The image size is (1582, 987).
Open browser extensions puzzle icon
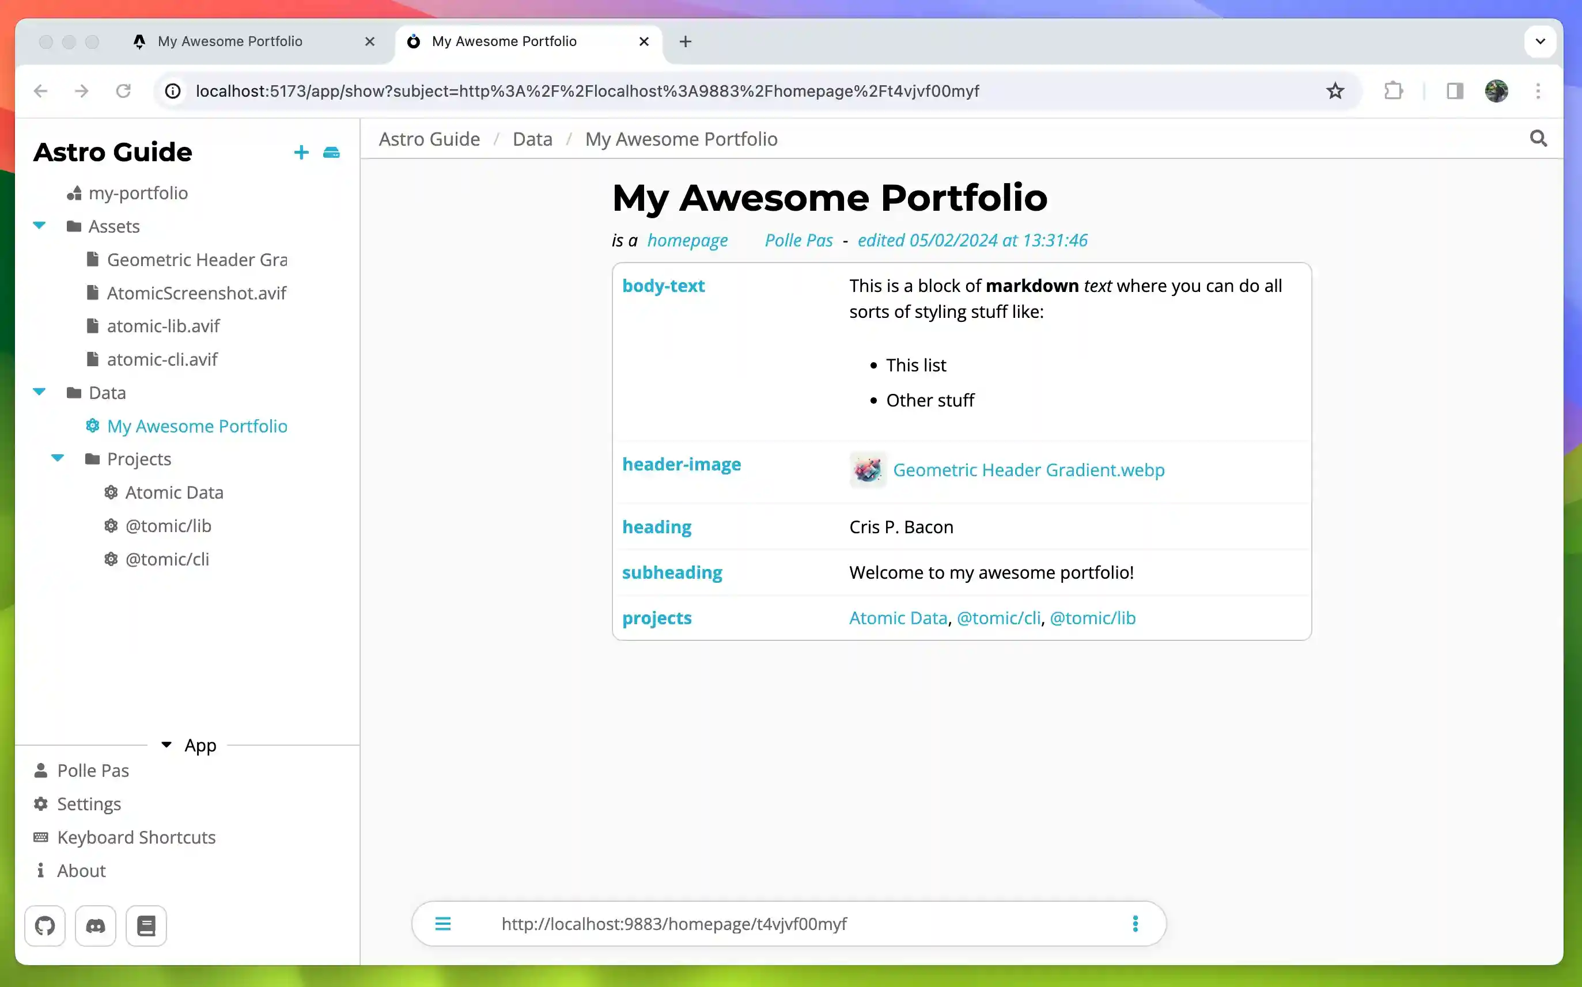point(1393,91)
